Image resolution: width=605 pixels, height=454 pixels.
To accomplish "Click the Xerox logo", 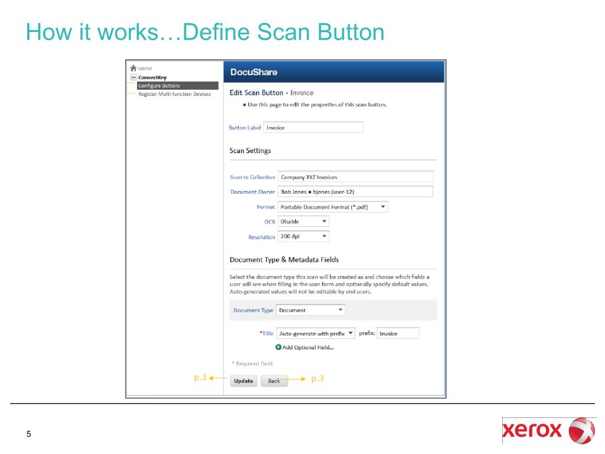I will 549,430.
